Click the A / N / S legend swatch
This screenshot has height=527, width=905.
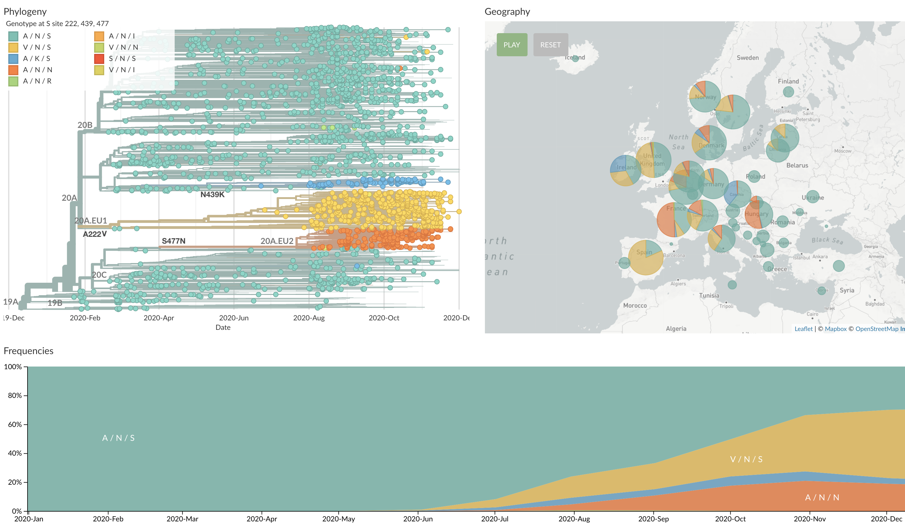click(13, 36)
